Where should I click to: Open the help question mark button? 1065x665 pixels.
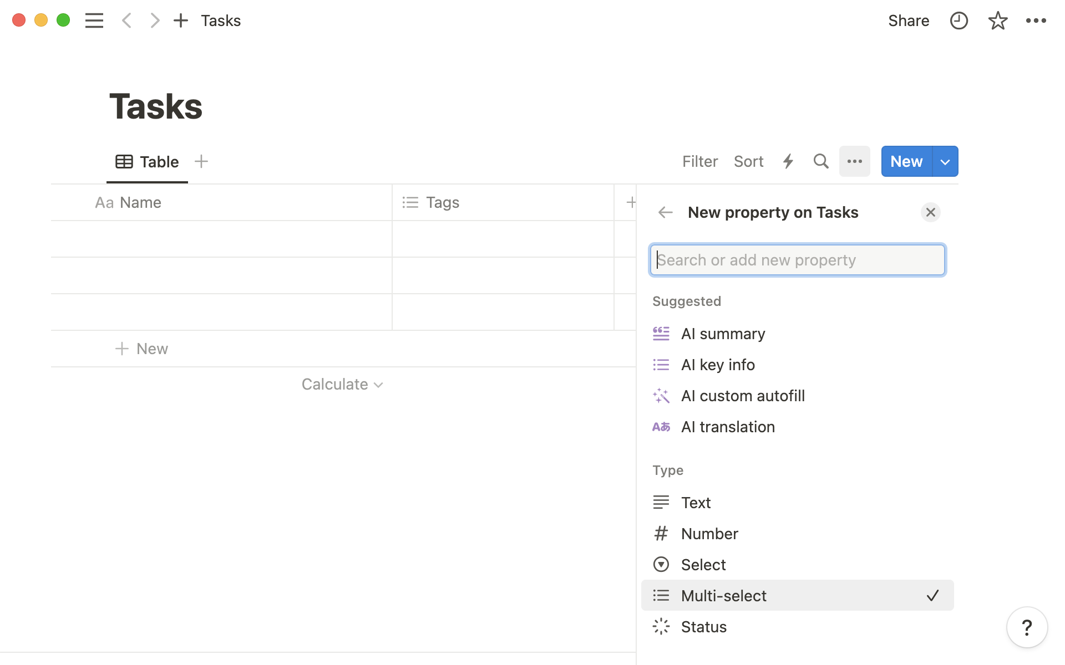coord(1027,627)
